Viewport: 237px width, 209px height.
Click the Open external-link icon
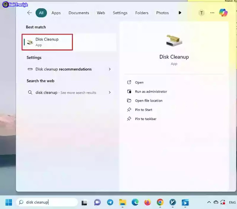click(x=129, y=82)
